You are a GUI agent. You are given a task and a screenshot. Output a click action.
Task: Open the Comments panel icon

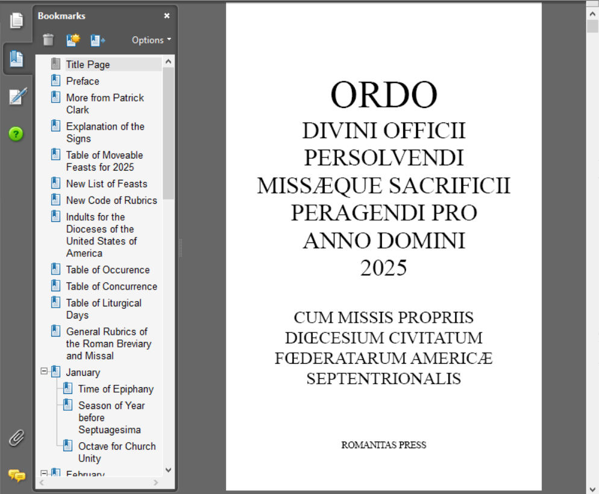pyautogui.click(x=17, y=476)
